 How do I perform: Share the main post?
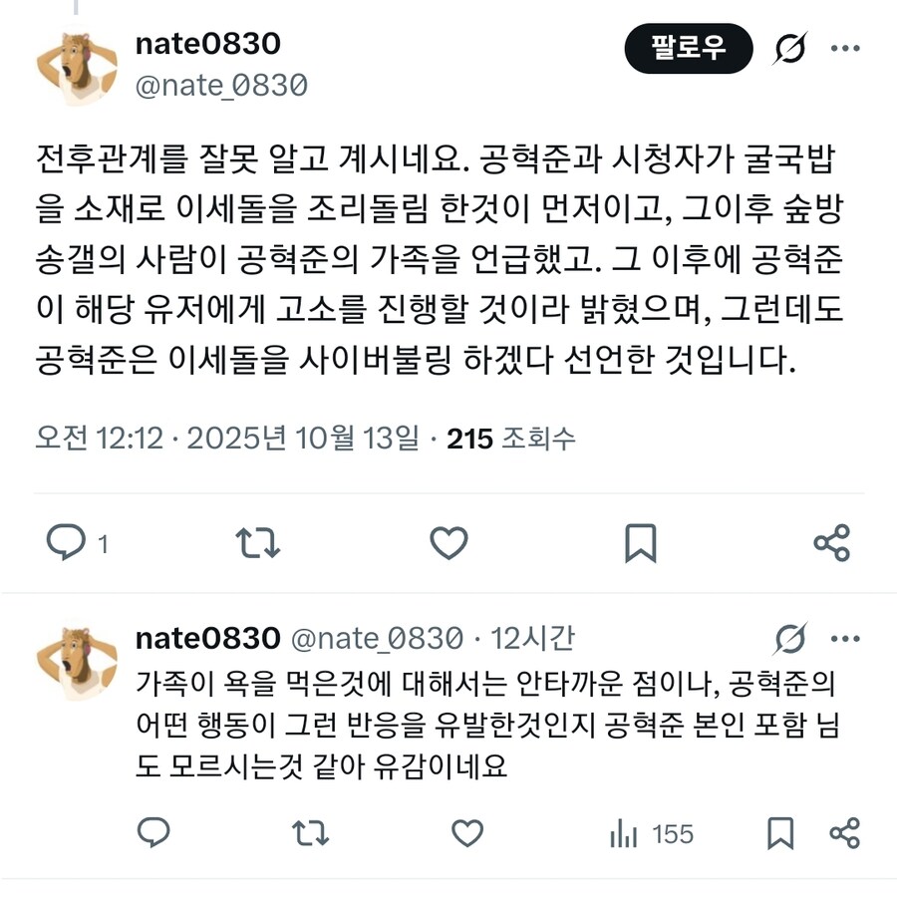pyautogui.click(x=832, y=542)
